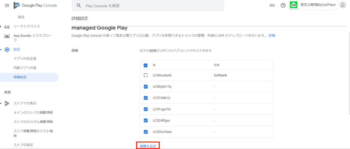Open the hamburger navigation menu

click(x=7, y=5)
